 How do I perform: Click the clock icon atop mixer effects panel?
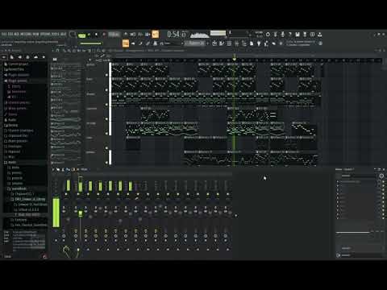pyautogui.click(x=381, y=176)
